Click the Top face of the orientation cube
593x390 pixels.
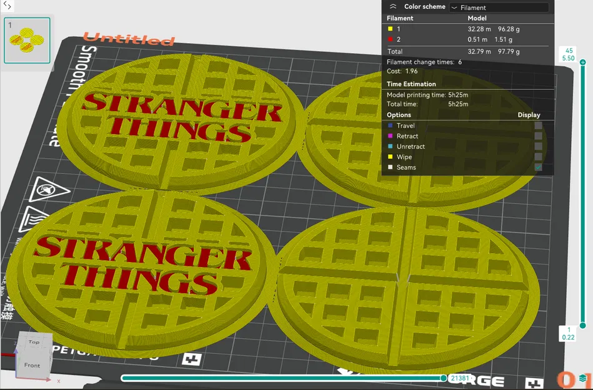click(x=34, y=342)
